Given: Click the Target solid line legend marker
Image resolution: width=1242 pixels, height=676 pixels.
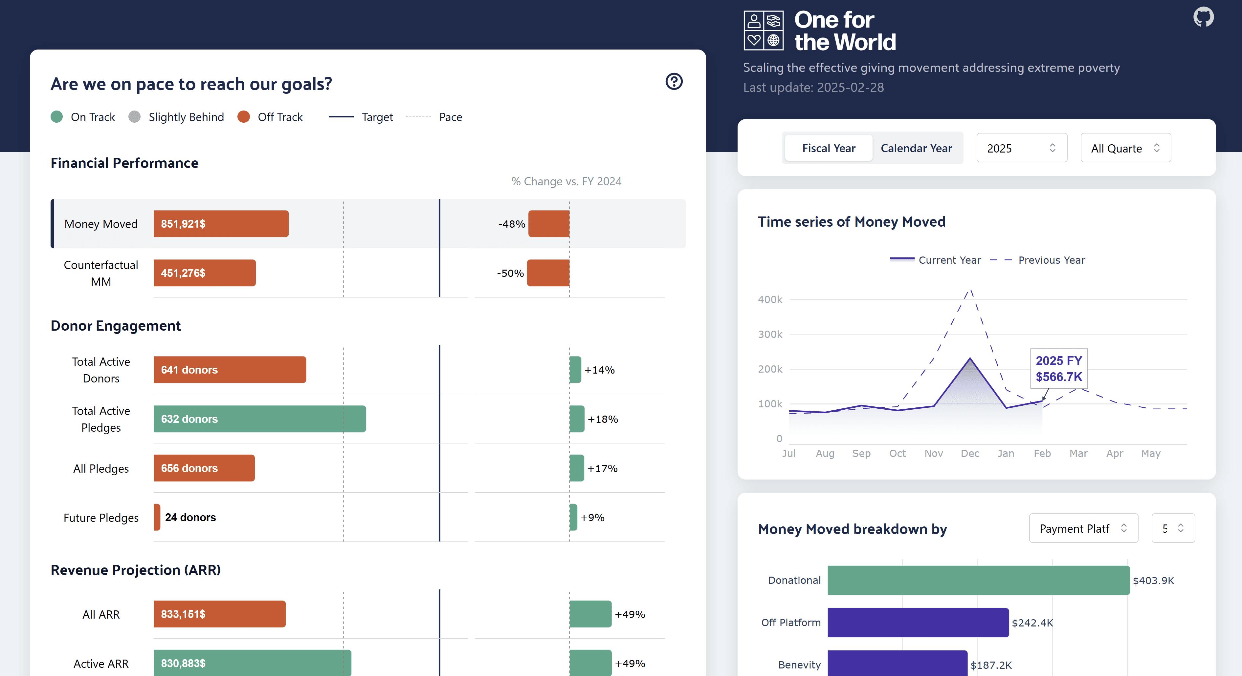Looking at the screenshot, I should tap(341, 116).
